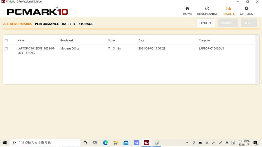
Task: Open result LAPTOP-C1642OV8_2021-01-06 name
Action: click(36, 50)
